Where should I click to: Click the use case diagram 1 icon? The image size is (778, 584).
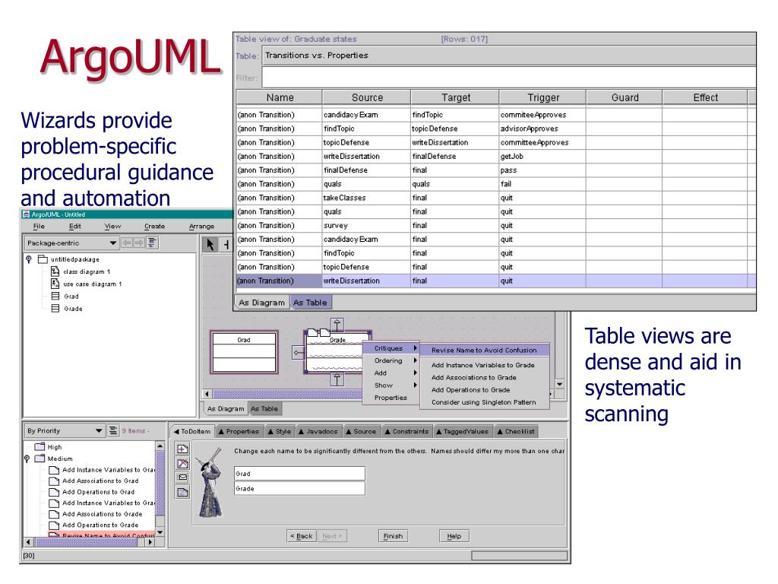[55, 284]
